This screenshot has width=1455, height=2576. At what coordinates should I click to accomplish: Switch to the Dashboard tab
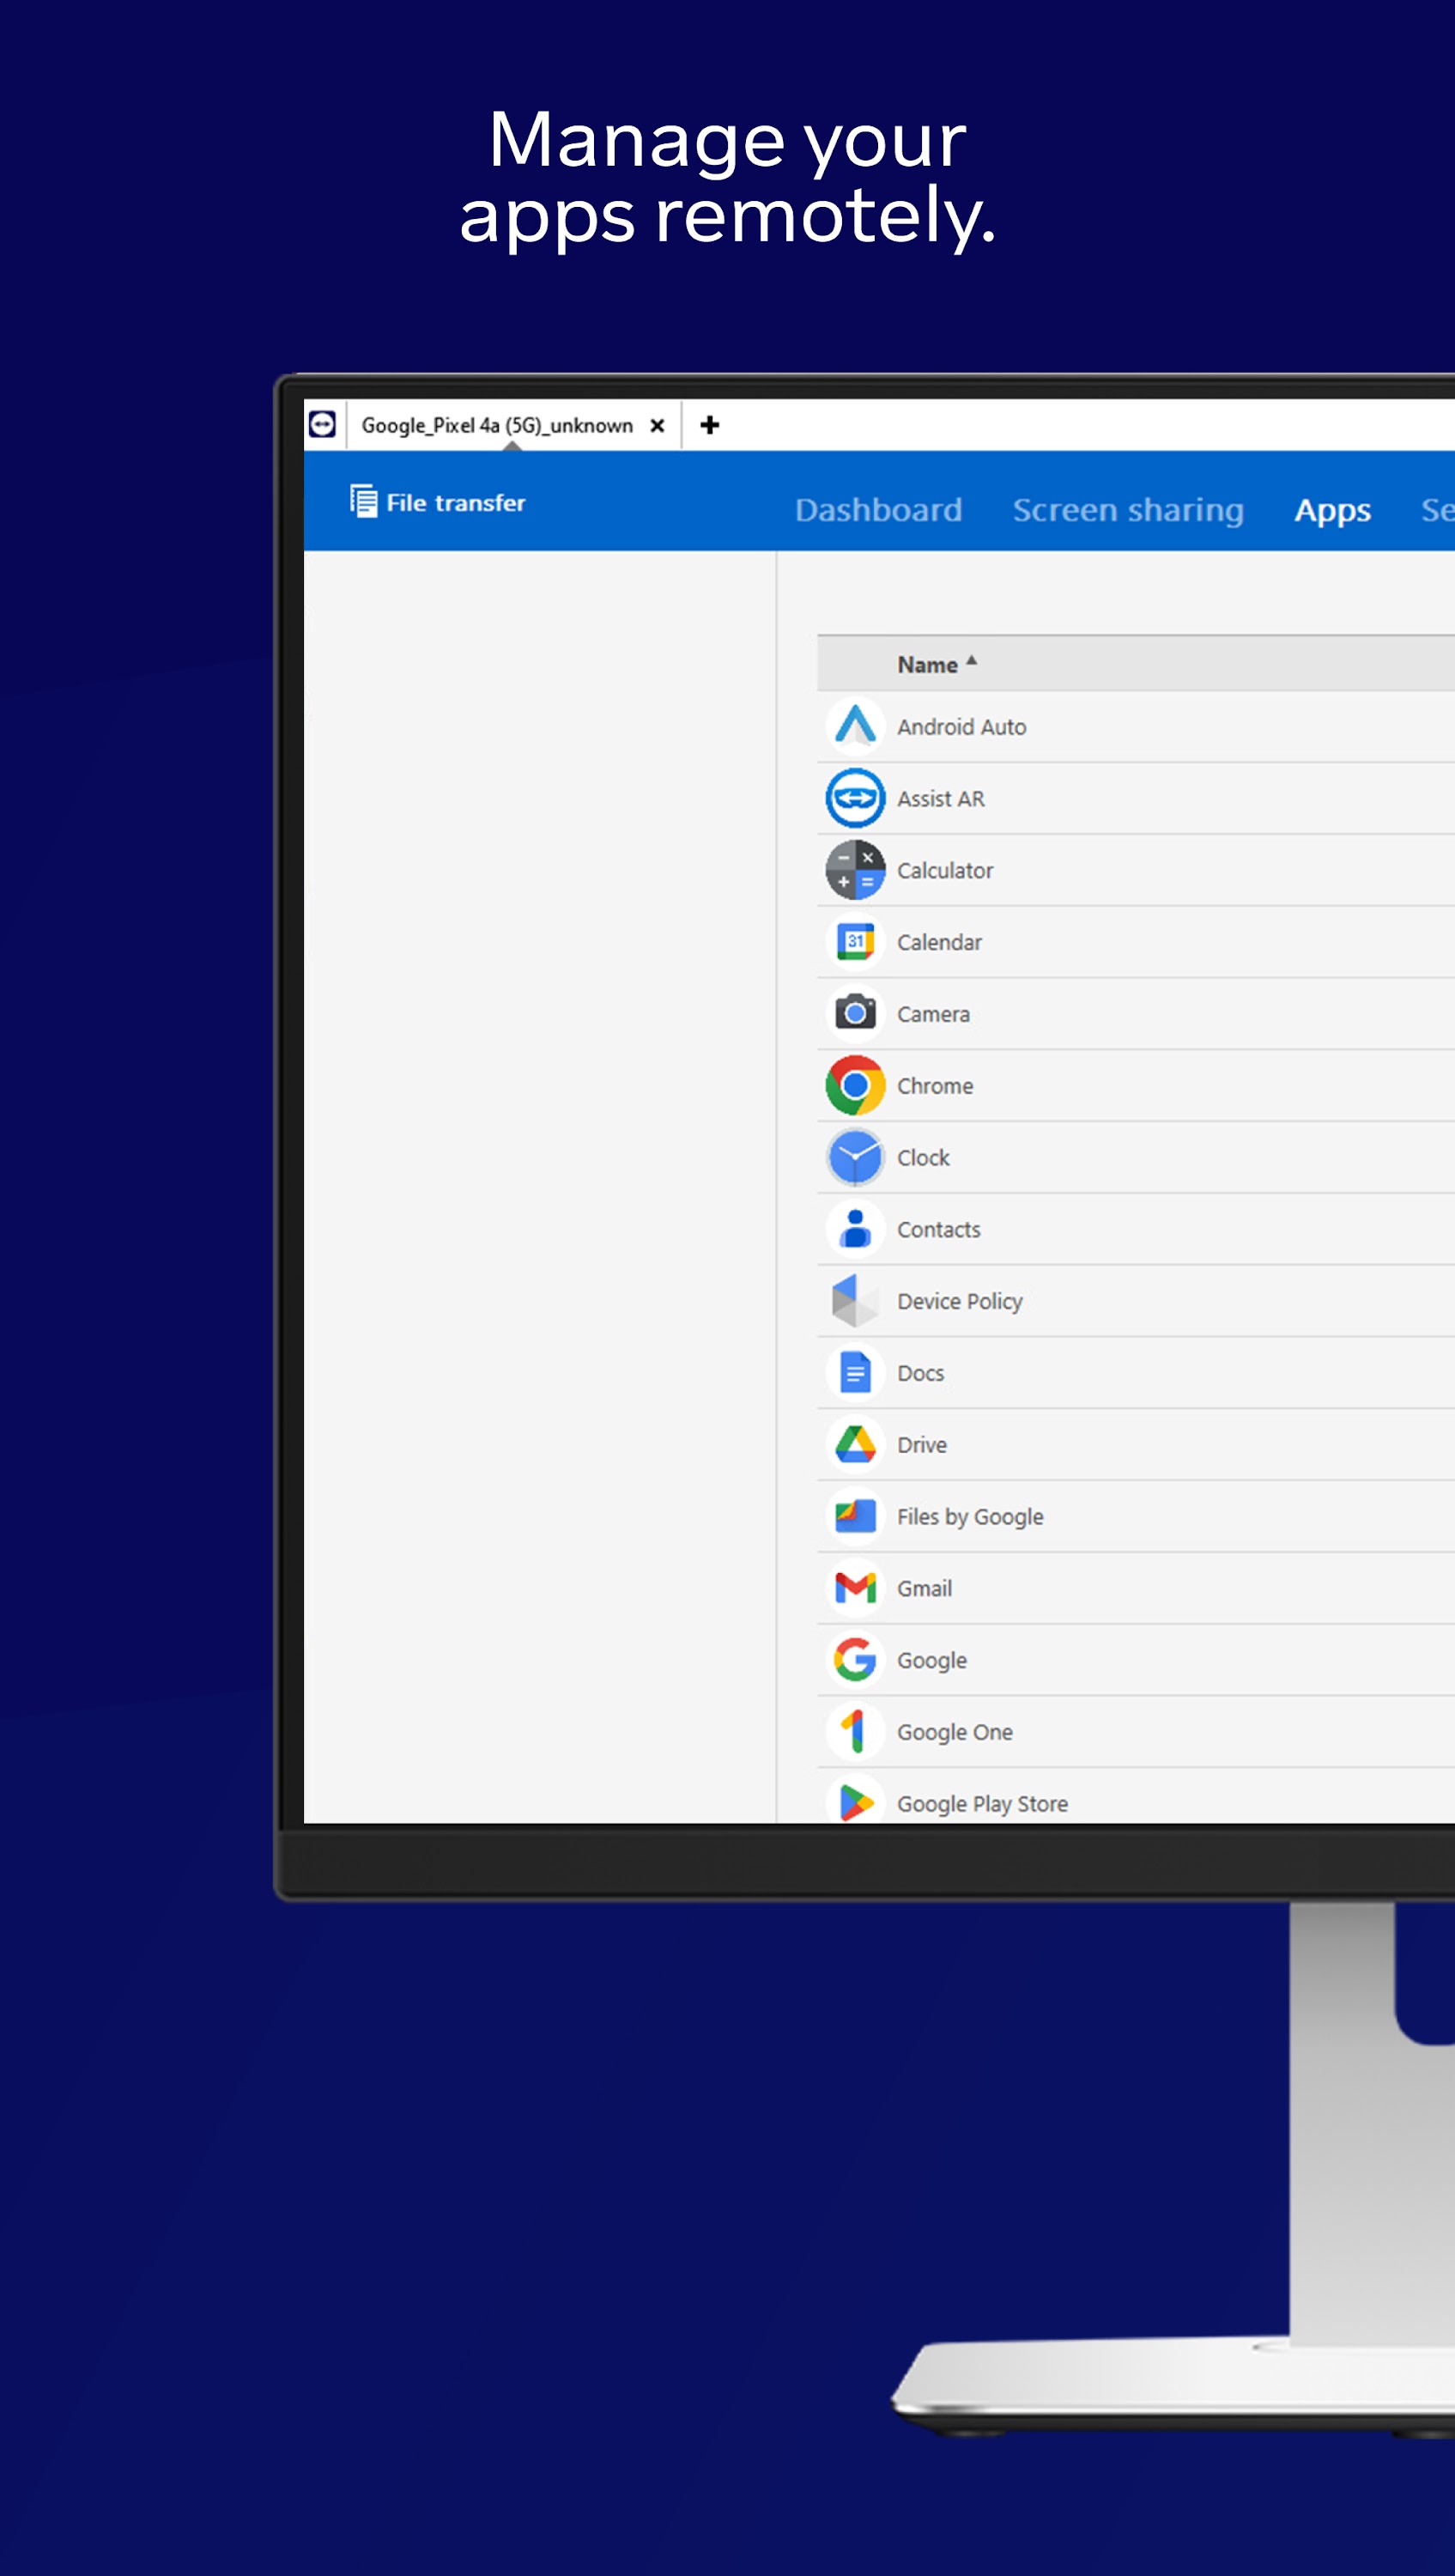click(878, 509)
